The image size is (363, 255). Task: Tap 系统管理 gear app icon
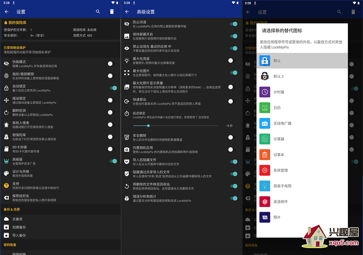265,171
